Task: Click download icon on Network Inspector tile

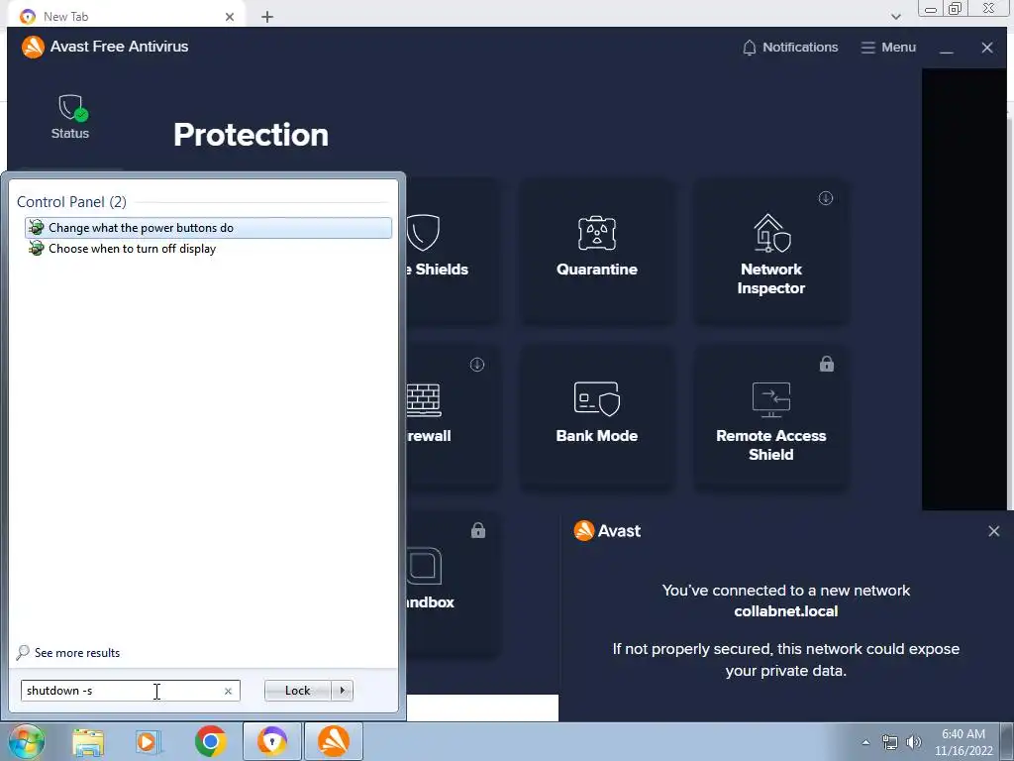Action: pos(826,198)
